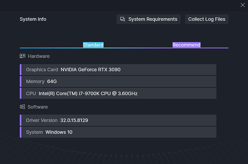Select the Hardware section heading
The height and width of the screenshot is (164, 248).
(x=38, y=56)
